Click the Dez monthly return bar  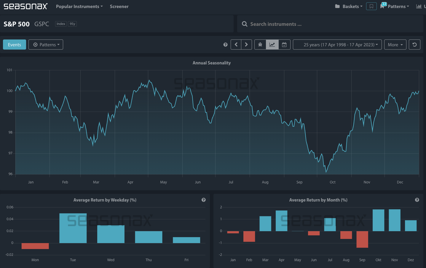411,226
